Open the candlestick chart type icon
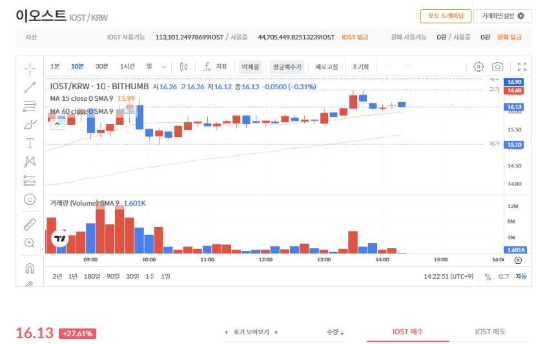Screen dimensions: 536x344 point(183,67)
